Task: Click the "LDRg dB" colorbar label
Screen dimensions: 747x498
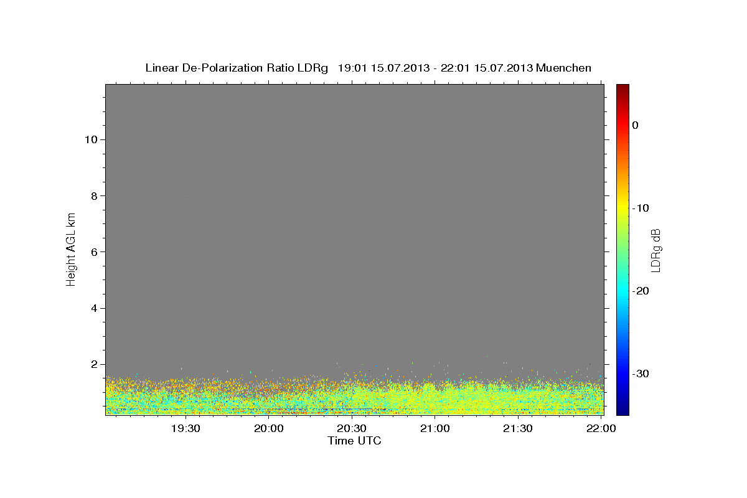Action: [655, 250]
